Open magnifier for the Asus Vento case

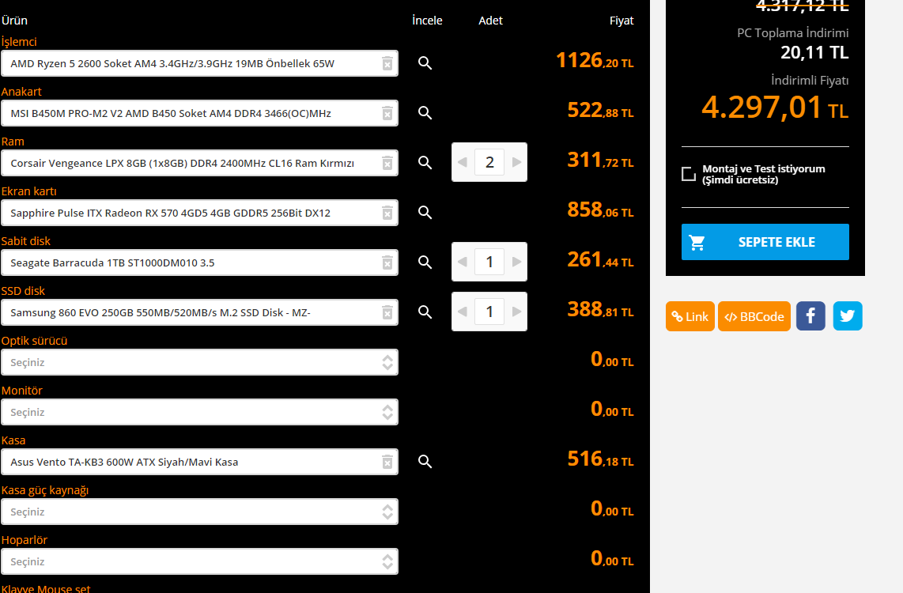pos(425,461)
